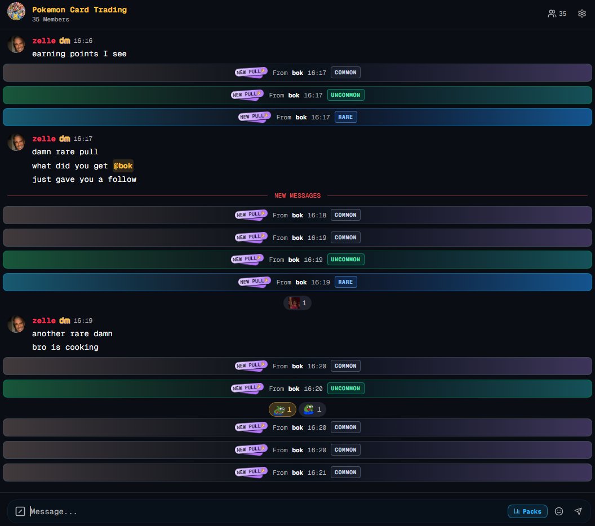Click the 'bro is cooking' message
The width and height of the screenshot is (595, 526).
[x=65, y=347]
